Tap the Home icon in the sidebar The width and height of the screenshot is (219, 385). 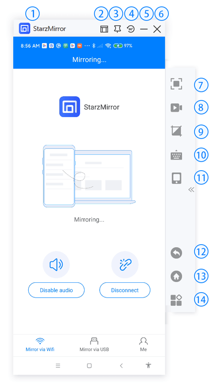tap(176, 276)
